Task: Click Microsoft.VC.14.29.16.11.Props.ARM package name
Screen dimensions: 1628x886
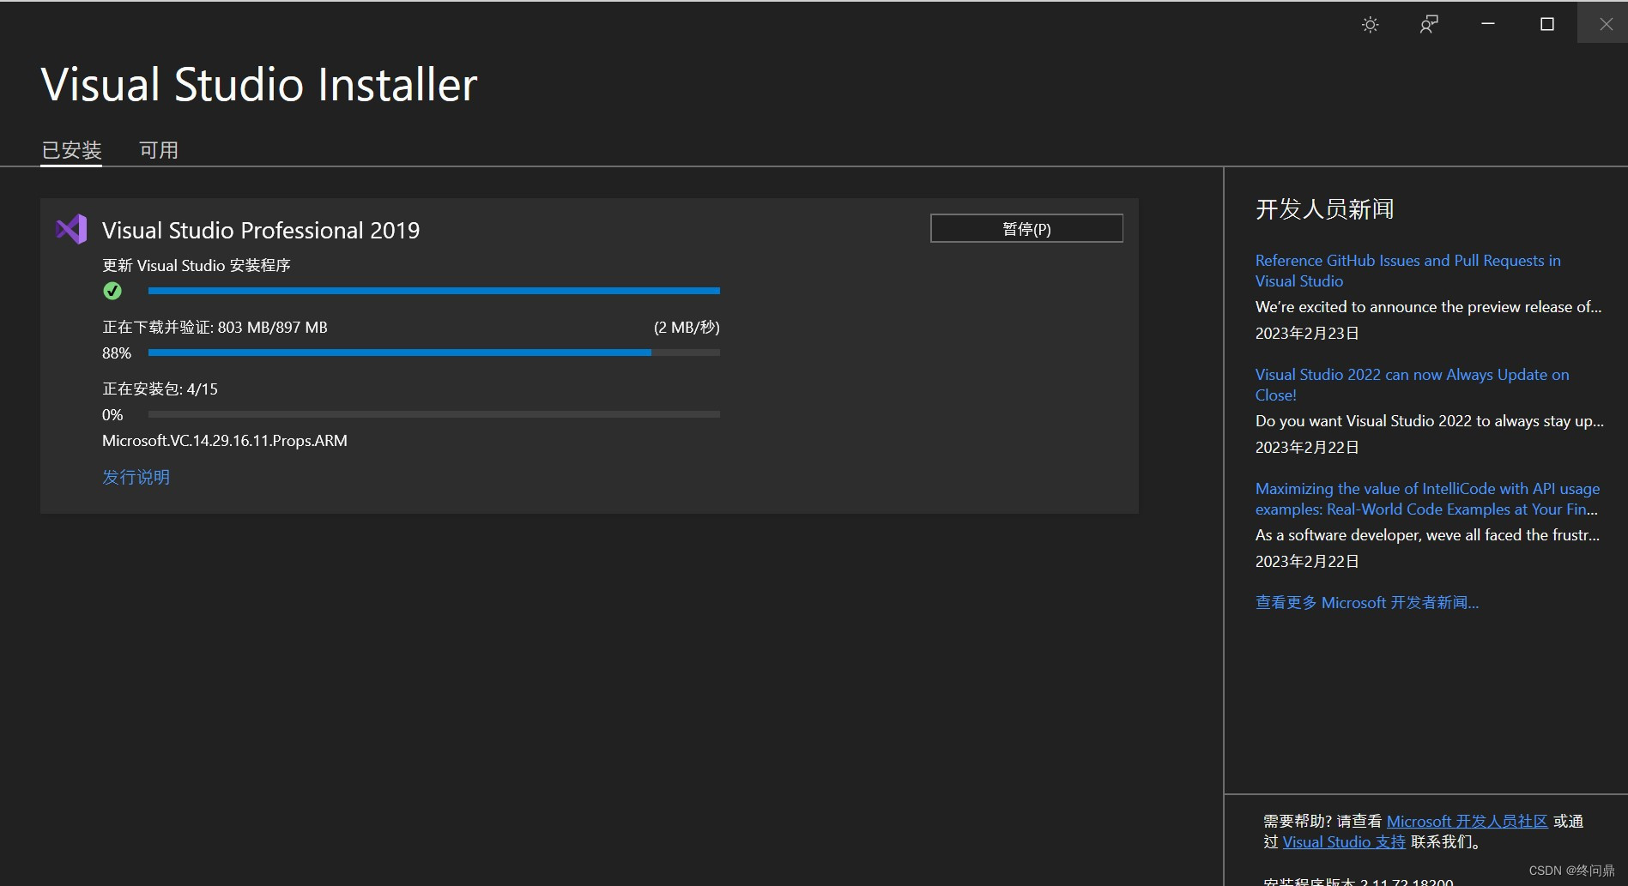Action: (x=225, y=440)
